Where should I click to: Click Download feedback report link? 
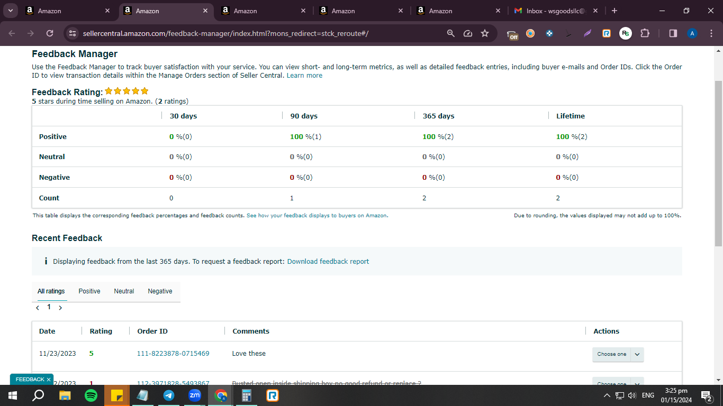point(328,261)
